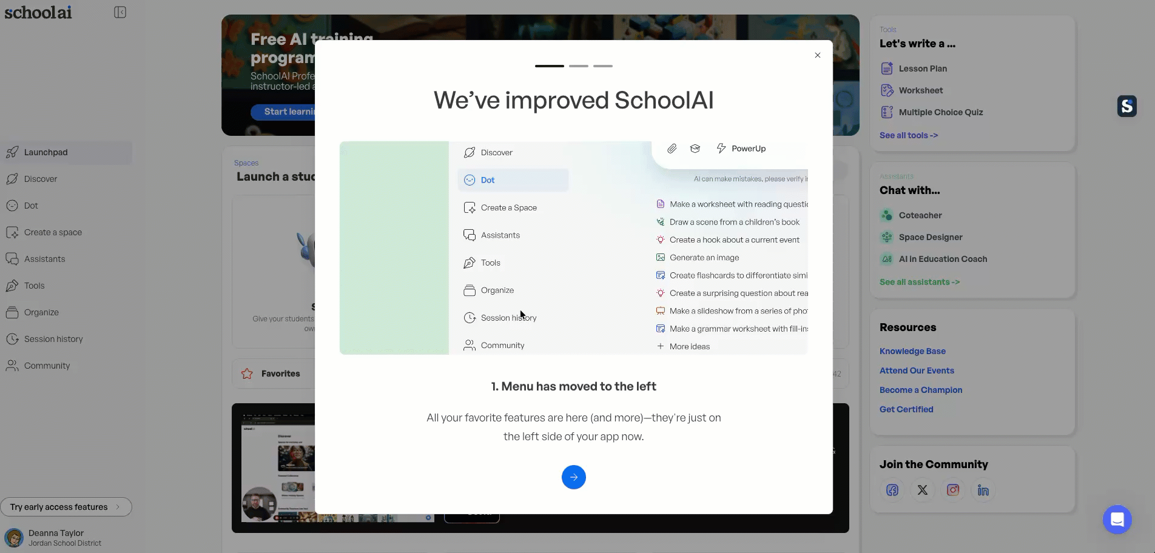Advance the tour with the blue arrow button
The height and width of the screenshot is (553, 1155).
[x=573, y=477]
